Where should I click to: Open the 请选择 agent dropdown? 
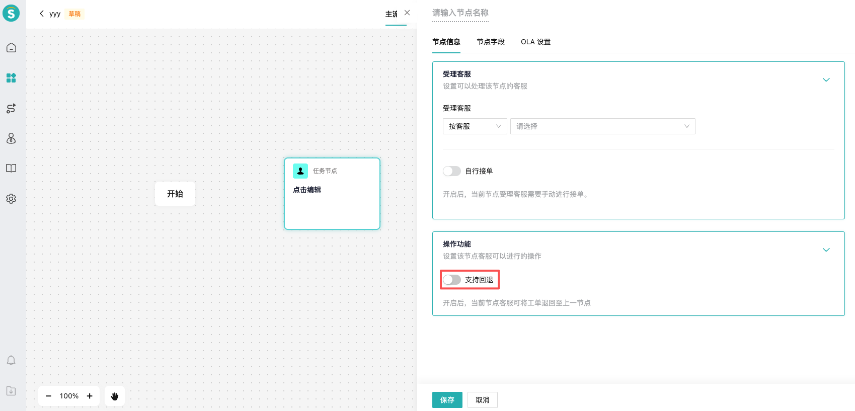click(602, 126)
